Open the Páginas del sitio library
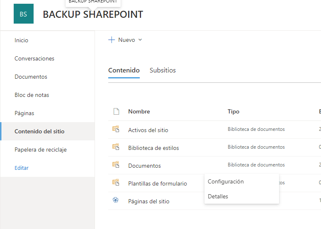Image resolution: width=321 pixels, height=229 pixels. pos(149,201)
